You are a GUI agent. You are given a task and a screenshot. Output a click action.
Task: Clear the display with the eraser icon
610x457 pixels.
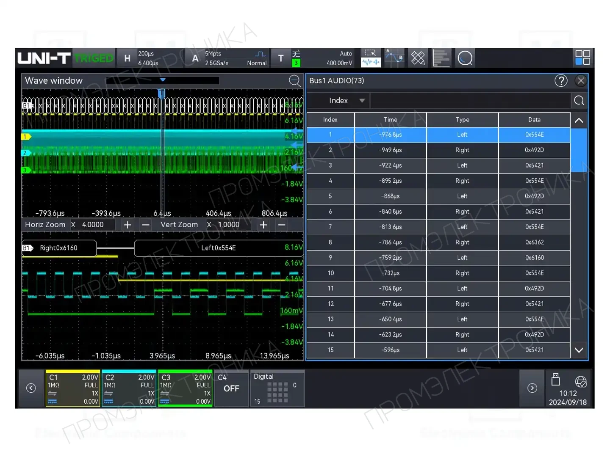(x=418, y=58)
